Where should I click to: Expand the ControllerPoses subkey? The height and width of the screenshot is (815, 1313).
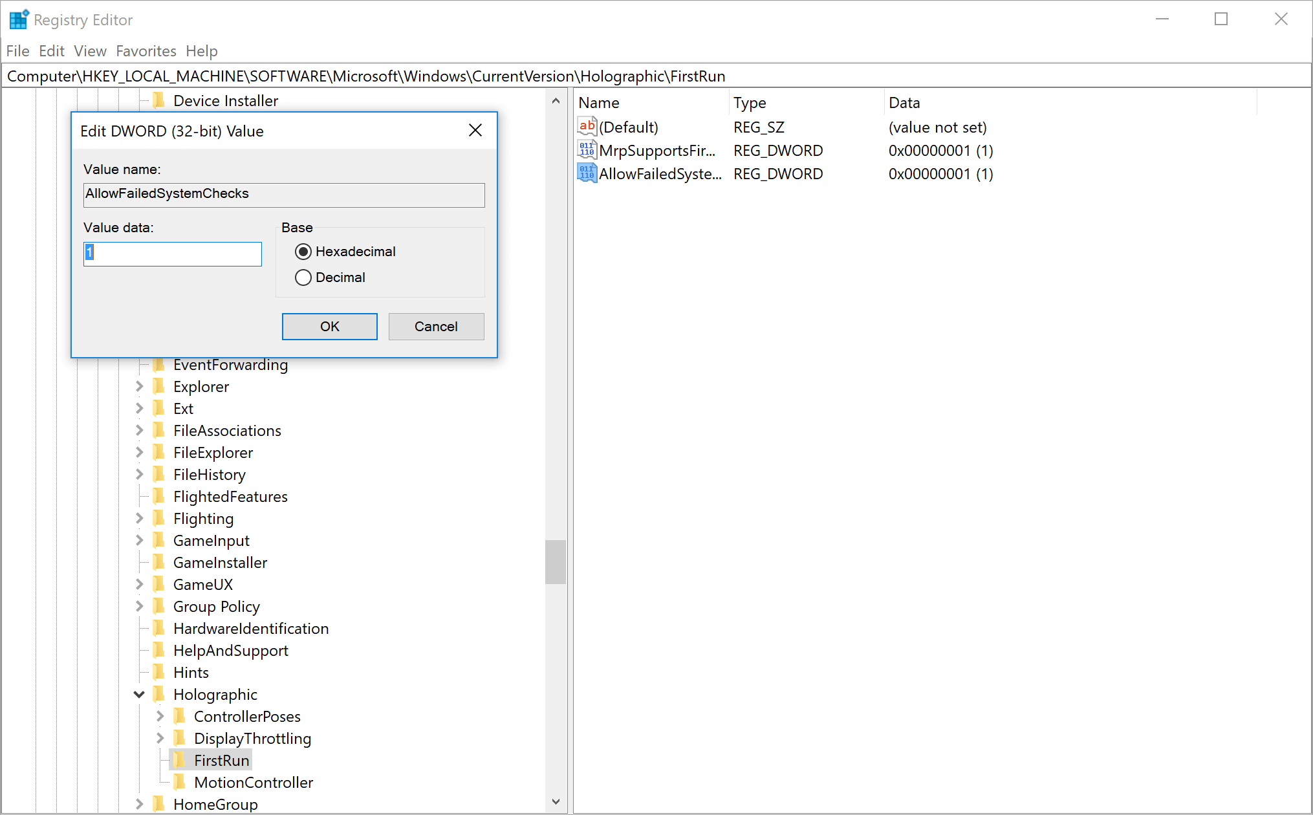point(160,716)
